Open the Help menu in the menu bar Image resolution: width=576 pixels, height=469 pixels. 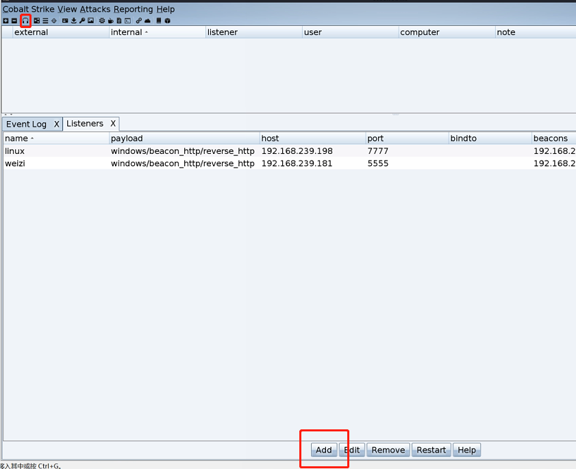165,9
